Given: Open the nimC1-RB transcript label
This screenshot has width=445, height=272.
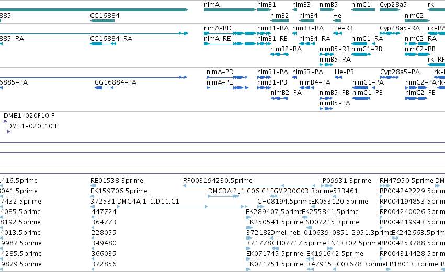Looking at the screenshot, I should (x=367, y=49).
